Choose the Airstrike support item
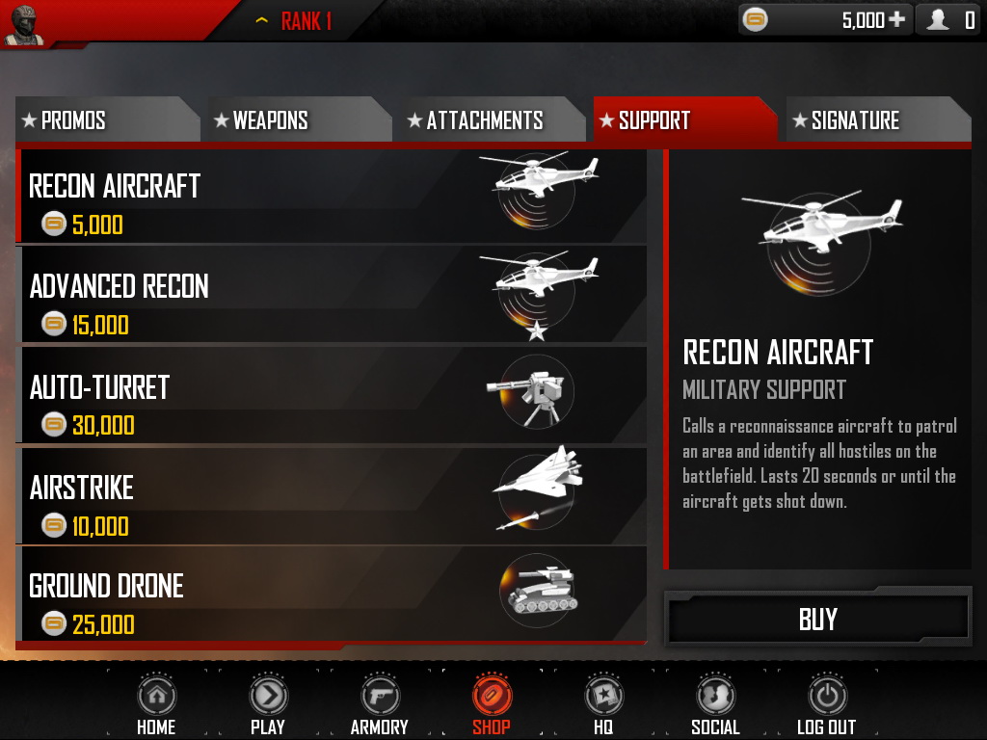 point(332,496)
